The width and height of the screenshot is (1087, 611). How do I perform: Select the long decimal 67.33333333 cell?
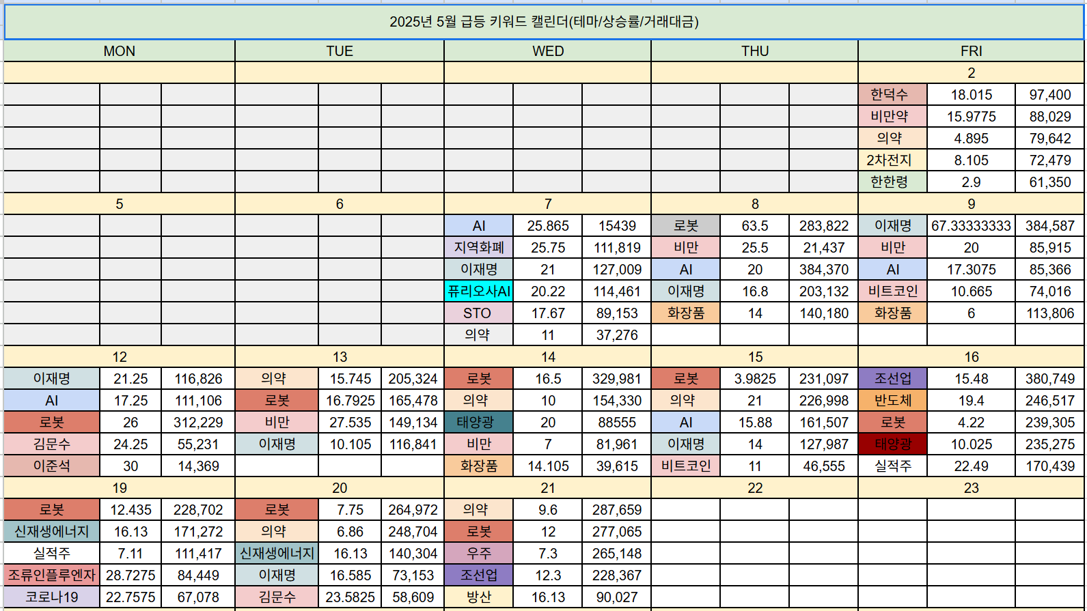coord(972,226)
